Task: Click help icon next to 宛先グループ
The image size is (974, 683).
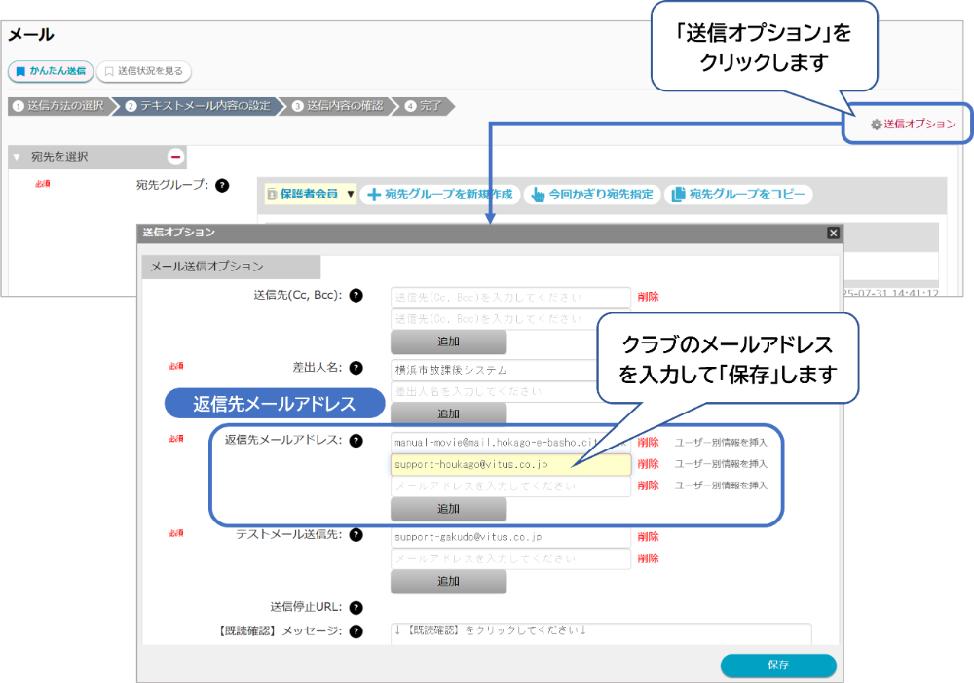Action: pyautogui.click(x=222, y=185)
